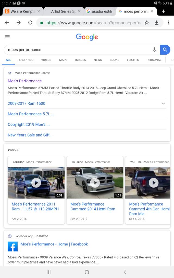Close the 'moes performa' tab
174x278 pixels.
152,11
